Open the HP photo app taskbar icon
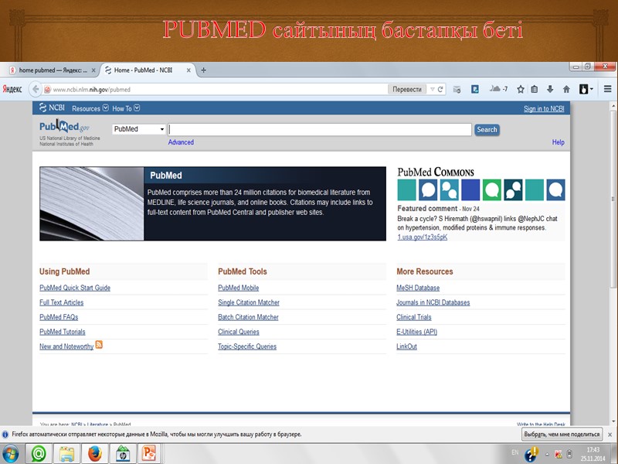 click(122, 454)
